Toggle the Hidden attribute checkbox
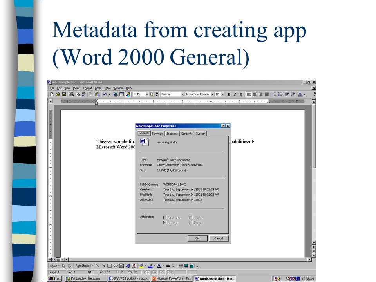This screenshot has height=282, width=376. [191, 217]
